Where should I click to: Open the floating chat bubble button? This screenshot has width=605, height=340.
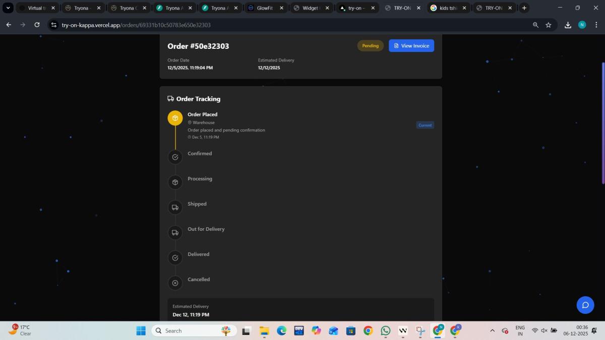coord(585,305)
